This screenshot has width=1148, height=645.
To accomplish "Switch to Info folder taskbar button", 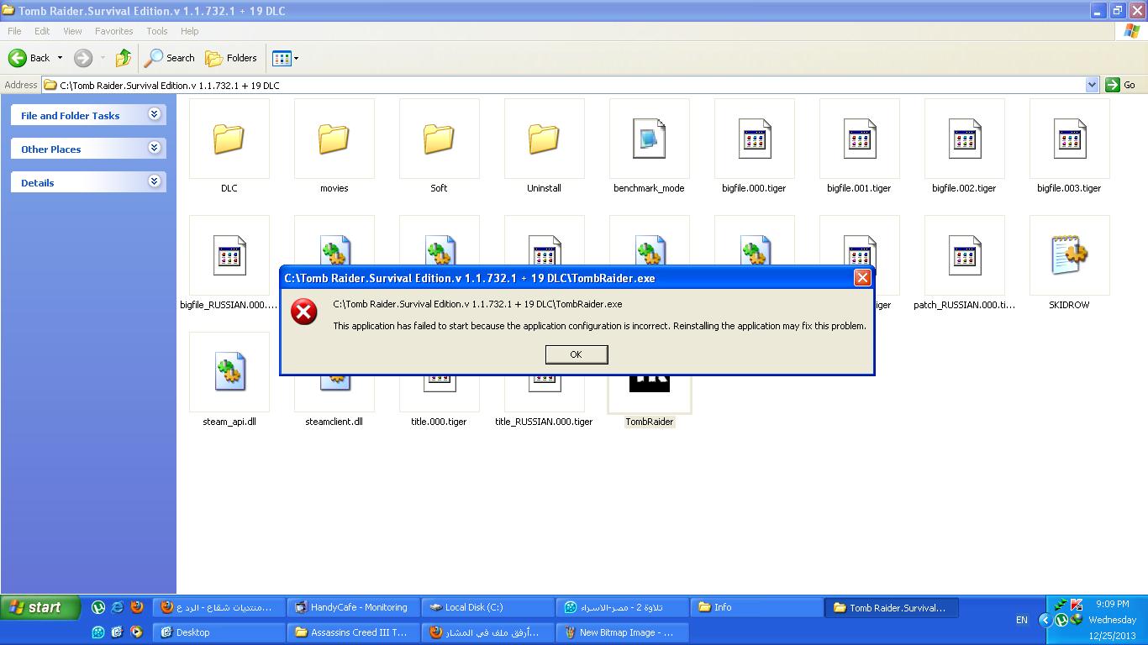I will (x=757, y=607).
